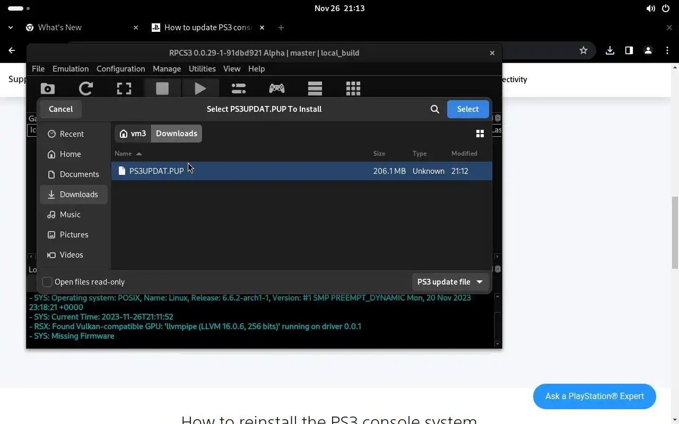Open the RPCS3 Configuration menu

[120, 69]
